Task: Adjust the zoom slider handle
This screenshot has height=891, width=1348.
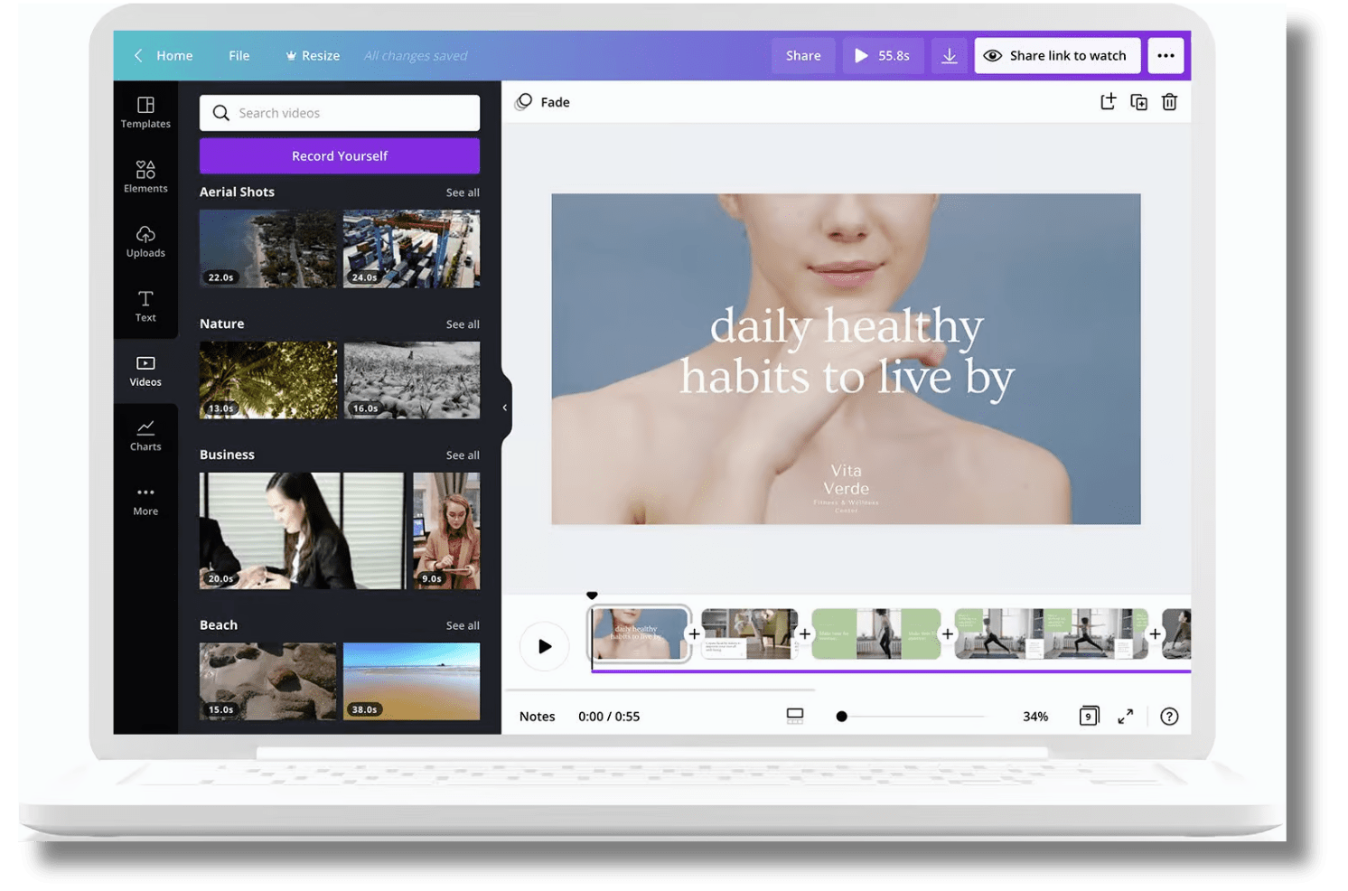Action: point(841,717)
